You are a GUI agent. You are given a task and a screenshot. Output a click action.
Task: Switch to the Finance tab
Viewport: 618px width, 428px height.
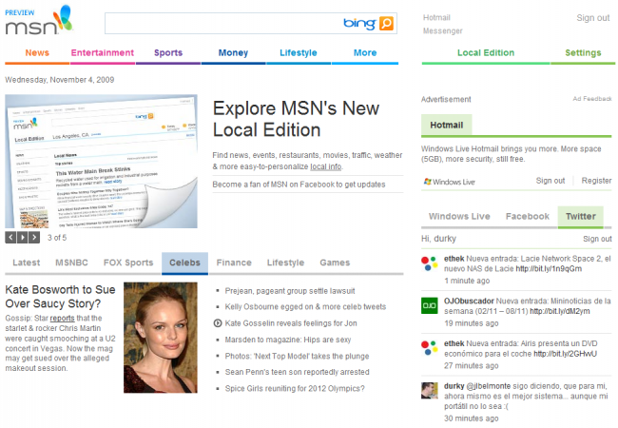pyautogui.click(x=234, y=263)
